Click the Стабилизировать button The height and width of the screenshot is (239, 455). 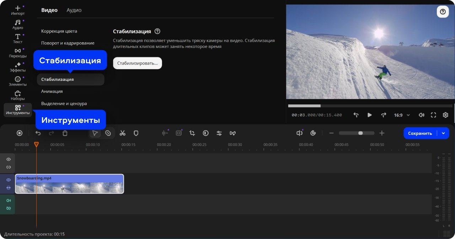[x=137, y=63]
